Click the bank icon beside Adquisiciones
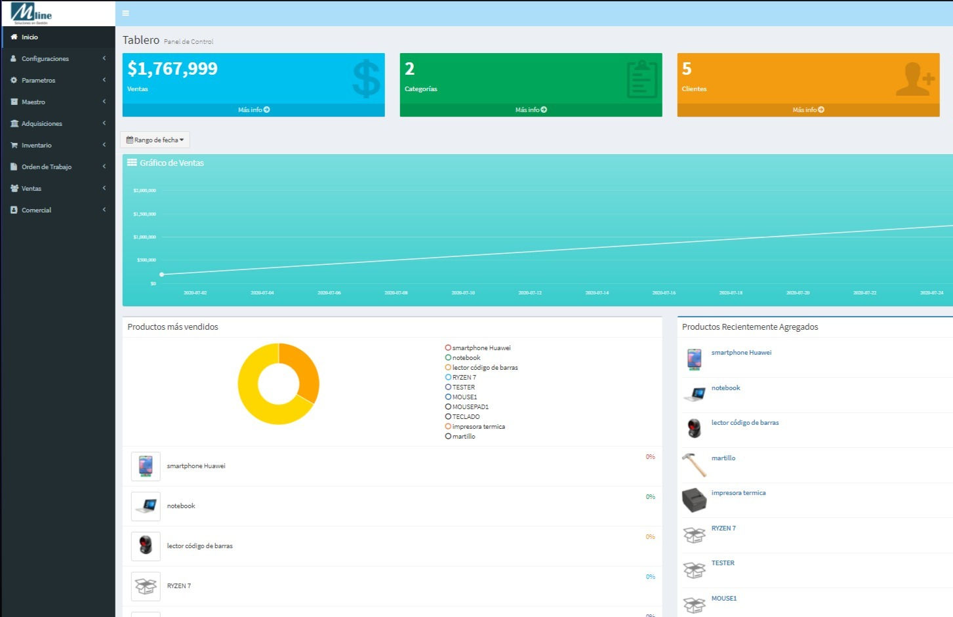The height and width of the screenshot is (617, 953). click(x=13, y=123)
